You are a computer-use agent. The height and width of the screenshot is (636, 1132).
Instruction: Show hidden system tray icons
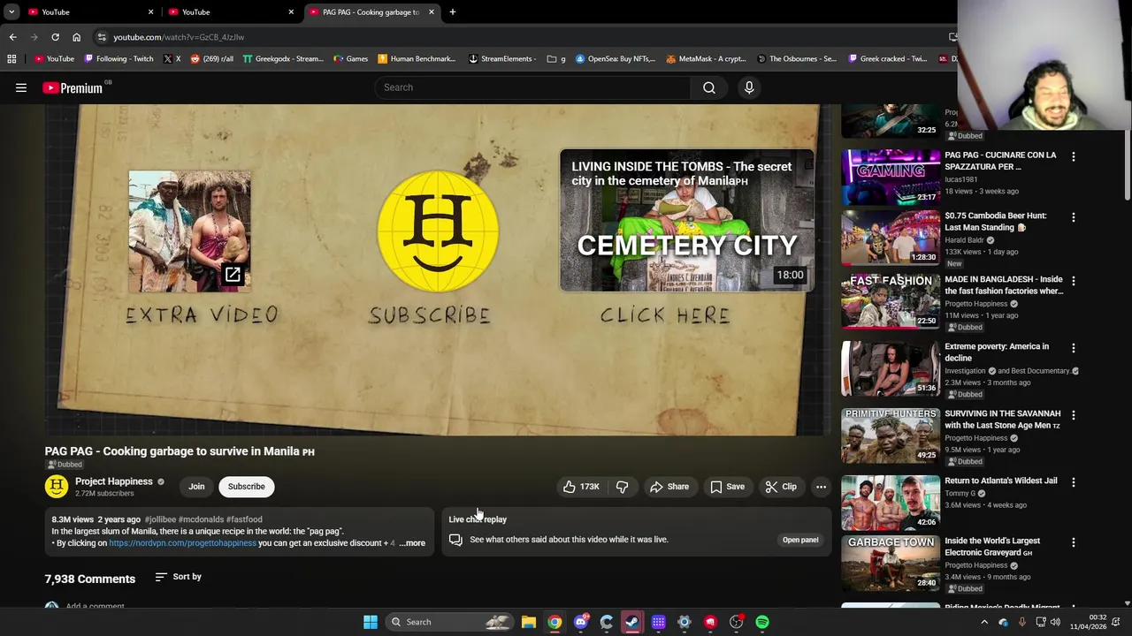point(984,622)
